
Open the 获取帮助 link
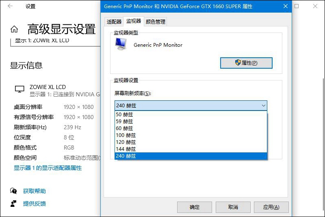pyautogui.click(x=35, y=191)
